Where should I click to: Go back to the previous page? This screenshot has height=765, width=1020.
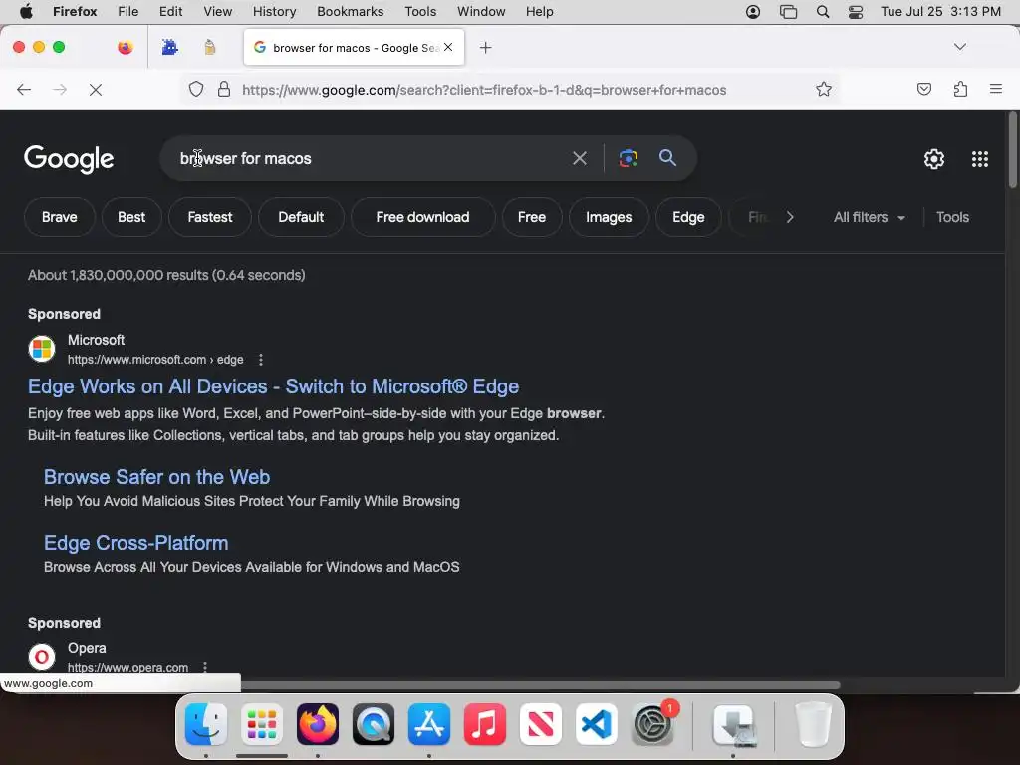(24, 89)
